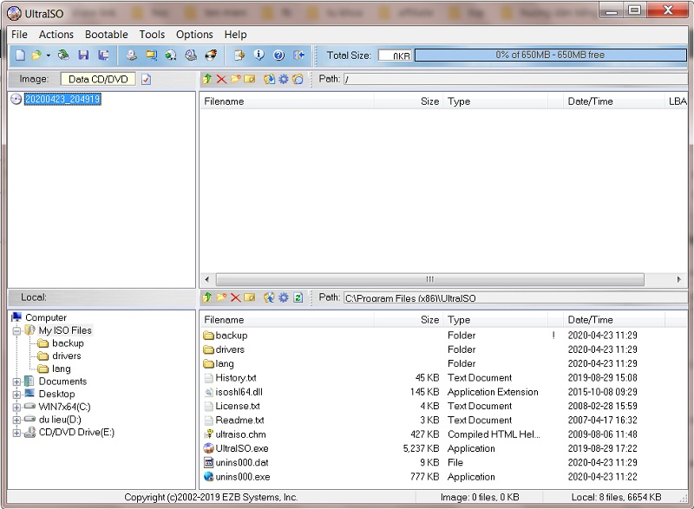Click the Make CD/DVD Image icon
694x509 pixels.
click(x=132, y=55)
